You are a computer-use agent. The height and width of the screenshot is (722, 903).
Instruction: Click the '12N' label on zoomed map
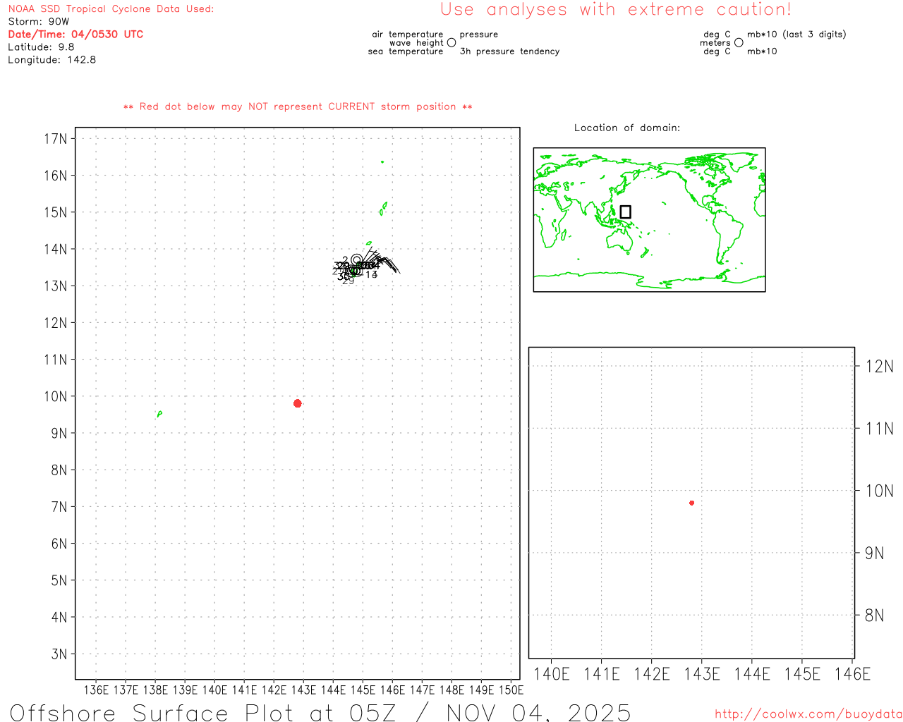[x=879, y=366]
